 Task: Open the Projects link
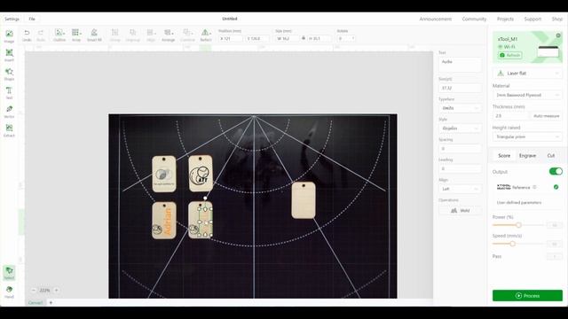point(505,19)
